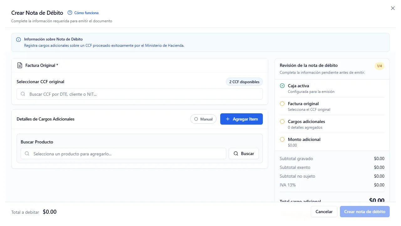
Task: Select the Monto adicional step label
Action: click(x=304, y=139)
